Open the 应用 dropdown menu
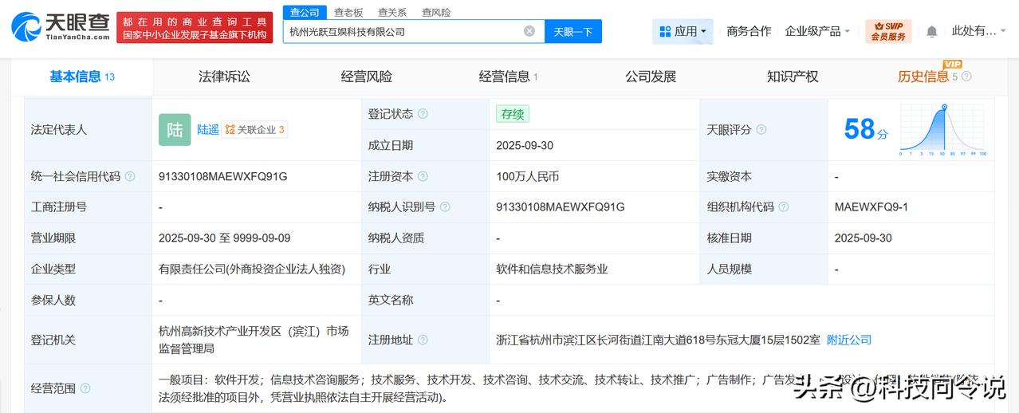The height and width of the screenshot is (413, 1019). pyautogui.click(x=683, y=32)
